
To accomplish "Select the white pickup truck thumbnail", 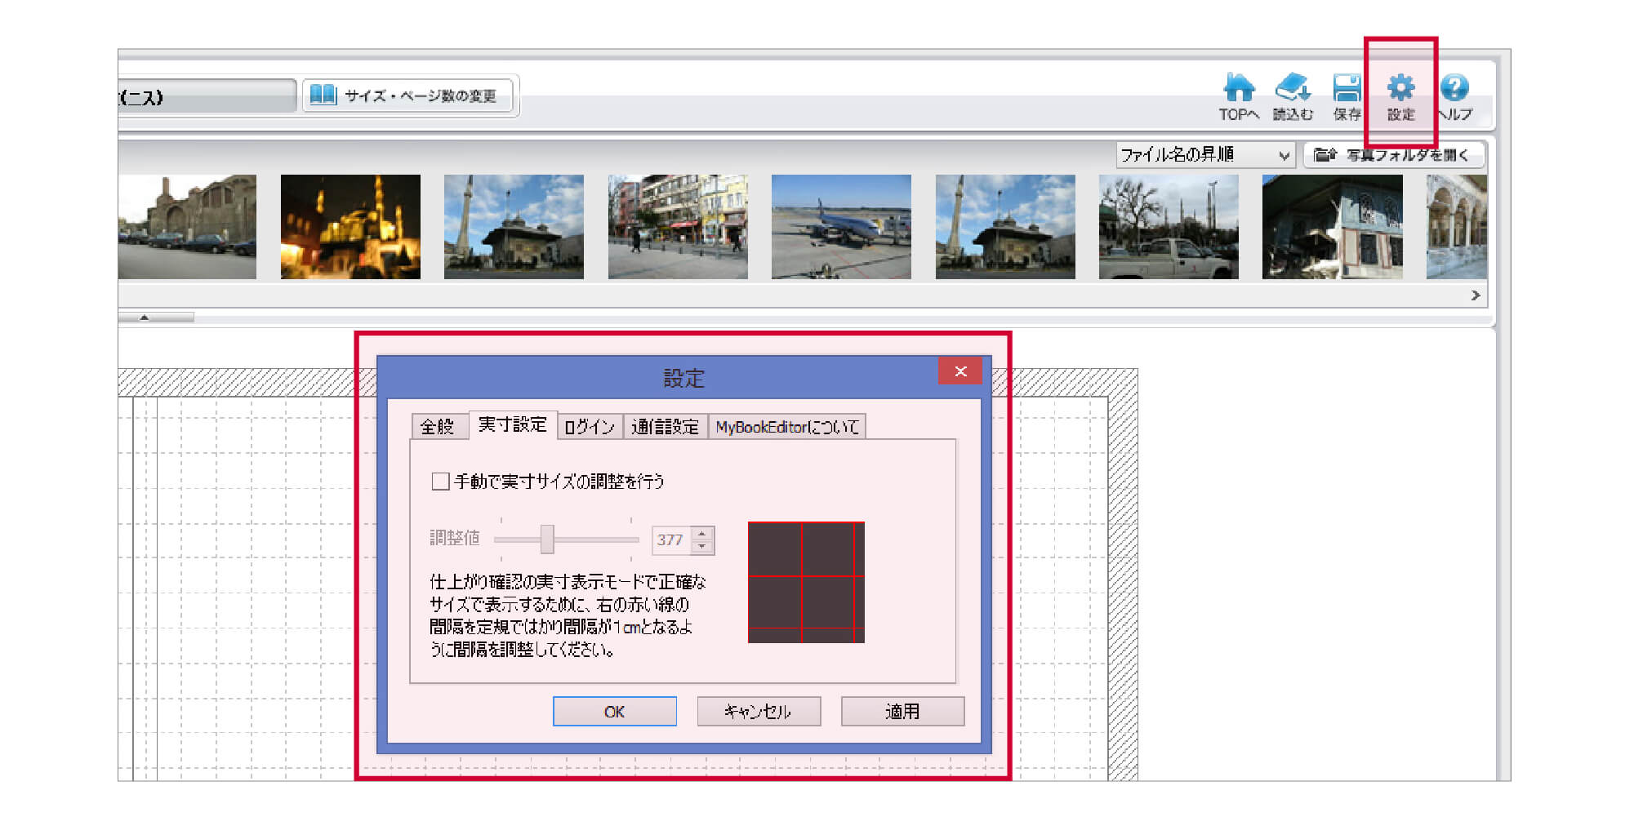I will pos(1169,227).
